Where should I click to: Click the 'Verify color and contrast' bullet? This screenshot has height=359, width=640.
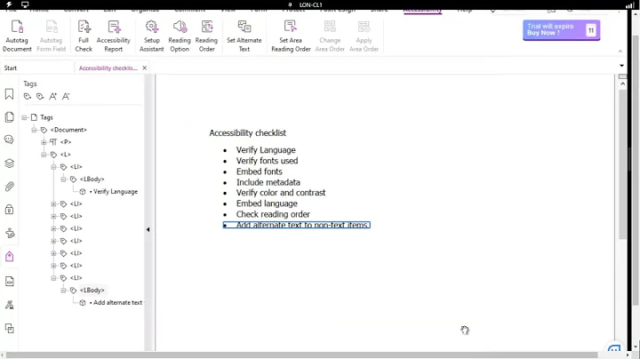pyautogui.click(x=281, y=193)
